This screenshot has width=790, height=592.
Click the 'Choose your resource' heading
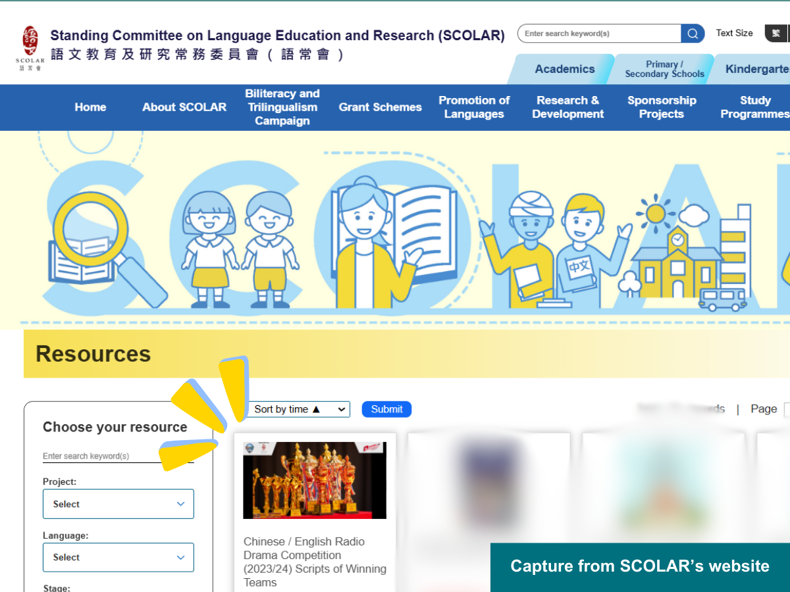click(x=115, y=427)
